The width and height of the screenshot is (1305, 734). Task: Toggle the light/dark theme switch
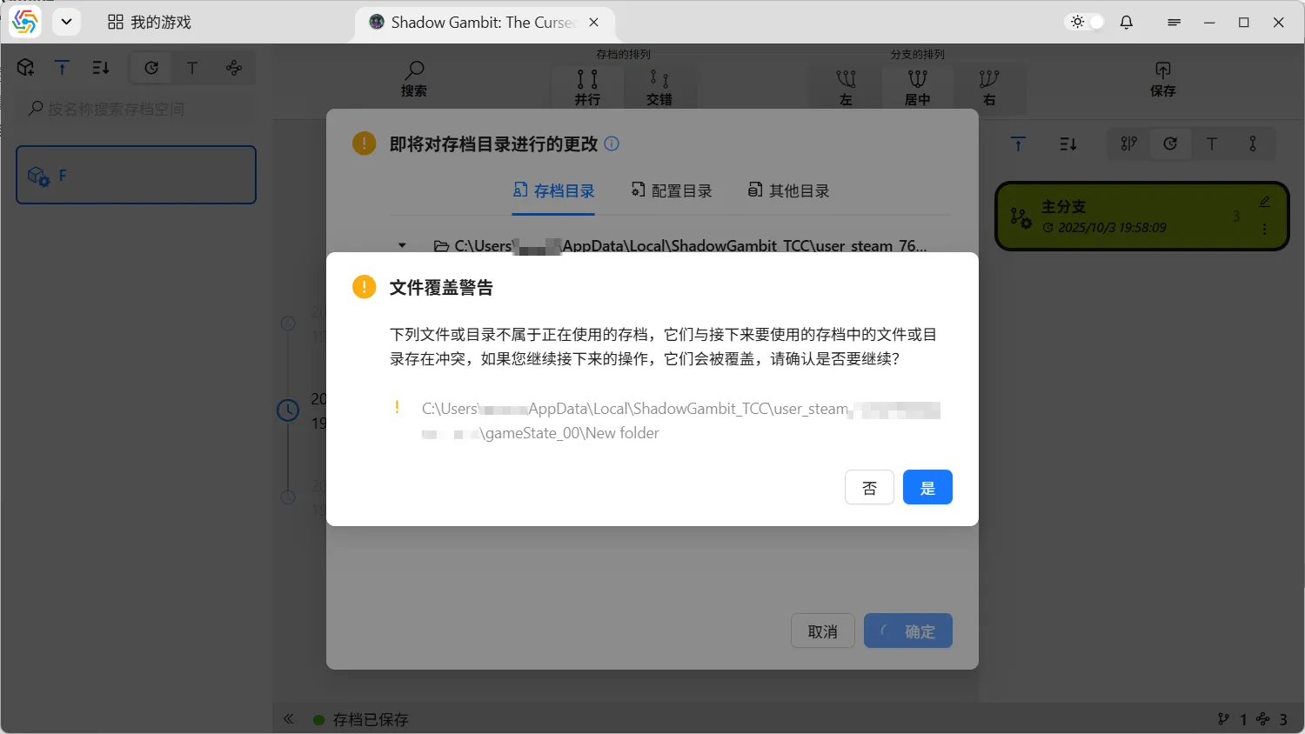[x=1087, y=22]
